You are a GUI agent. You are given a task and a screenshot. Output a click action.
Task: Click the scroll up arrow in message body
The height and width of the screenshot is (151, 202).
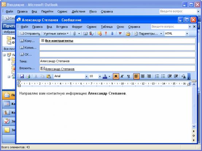[194, 84]
